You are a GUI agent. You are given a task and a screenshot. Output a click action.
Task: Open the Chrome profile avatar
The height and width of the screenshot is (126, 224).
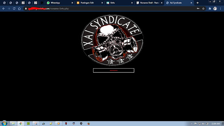215,8
